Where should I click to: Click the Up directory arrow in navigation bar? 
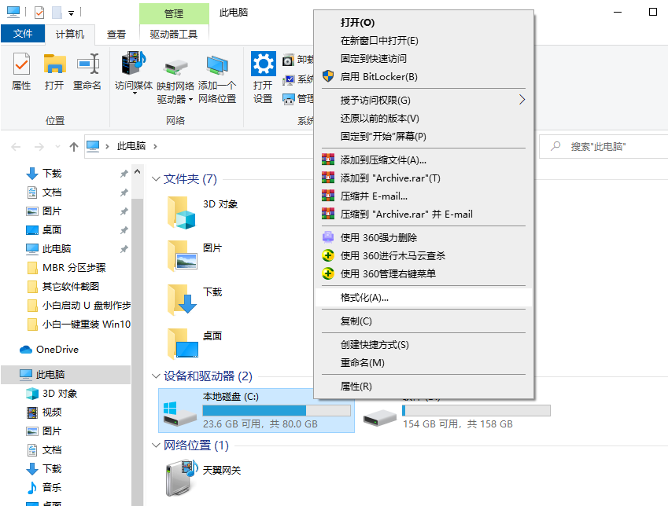coord(74,146)
